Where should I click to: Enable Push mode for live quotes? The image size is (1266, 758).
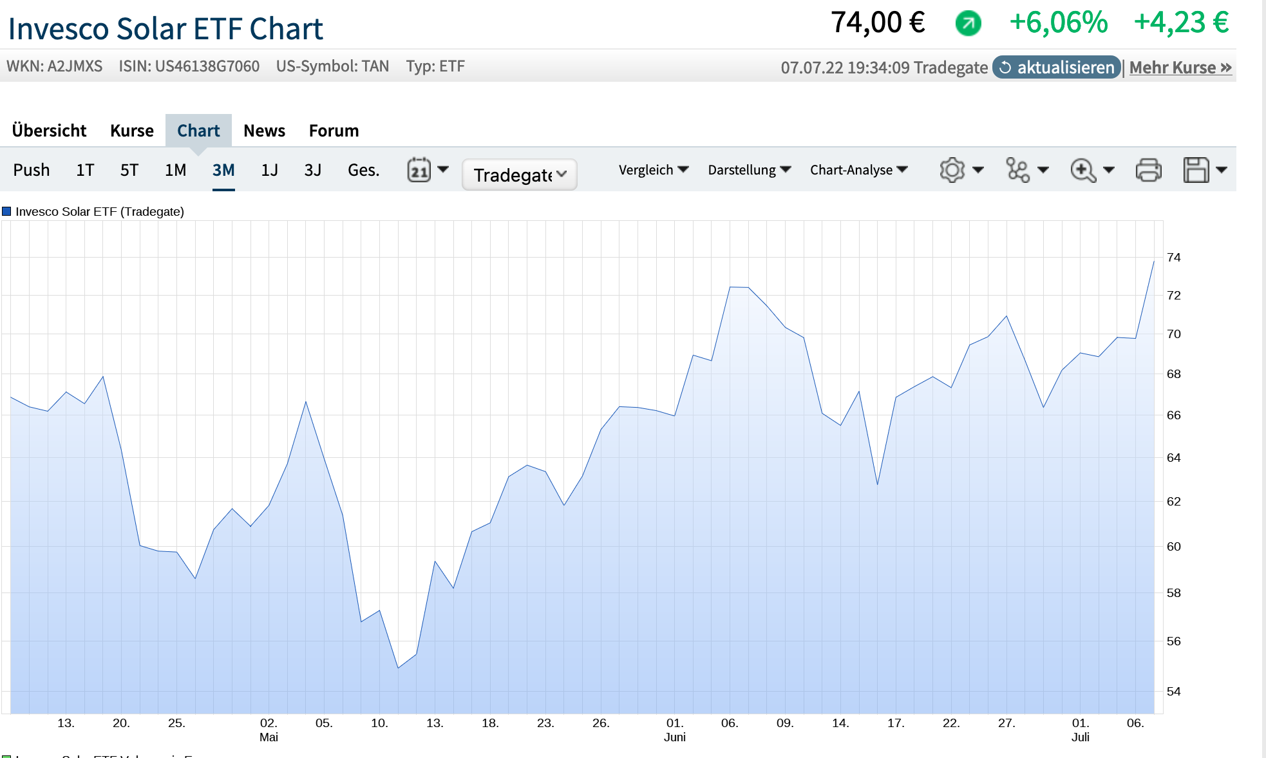point(32,169)
